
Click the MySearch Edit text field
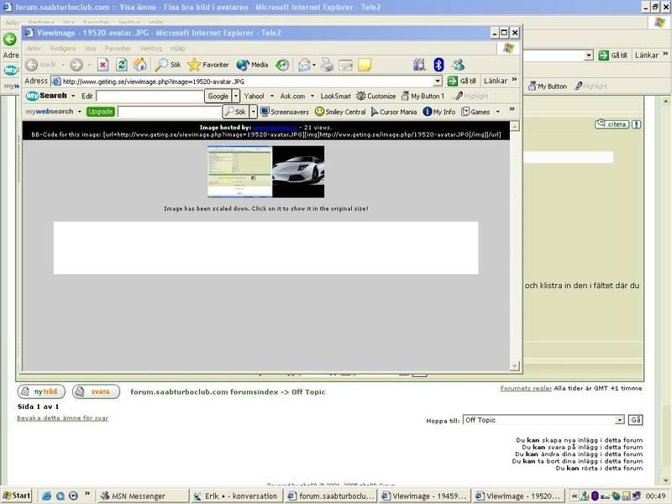pos(150,97)
